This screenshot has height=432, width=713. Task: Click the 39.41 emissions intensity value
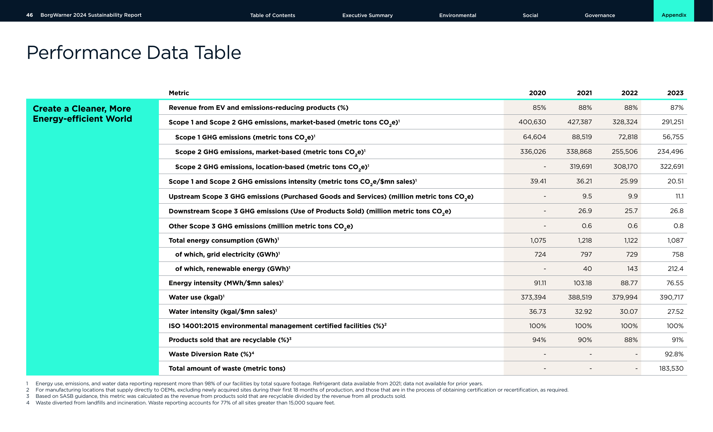click(538, 181)
